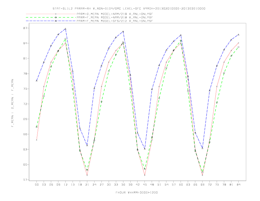Click the x-axis tick label 54
Screen dimensions: 260x201
point(166,185)
